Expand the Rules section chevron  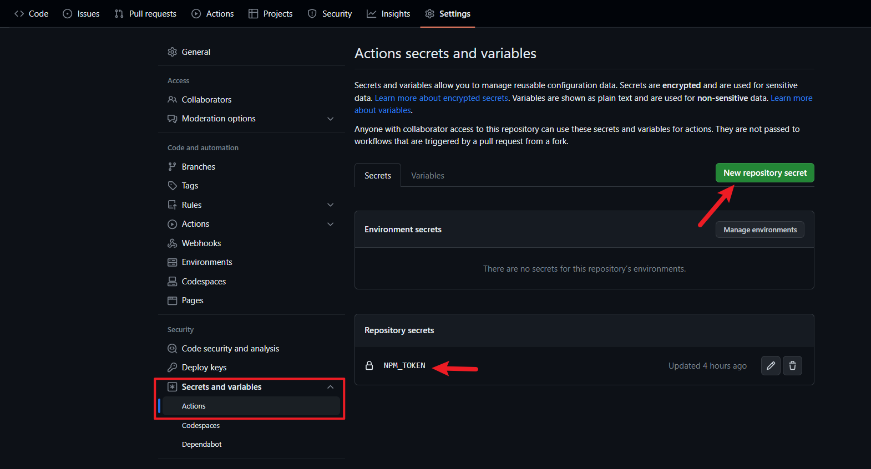331,205
